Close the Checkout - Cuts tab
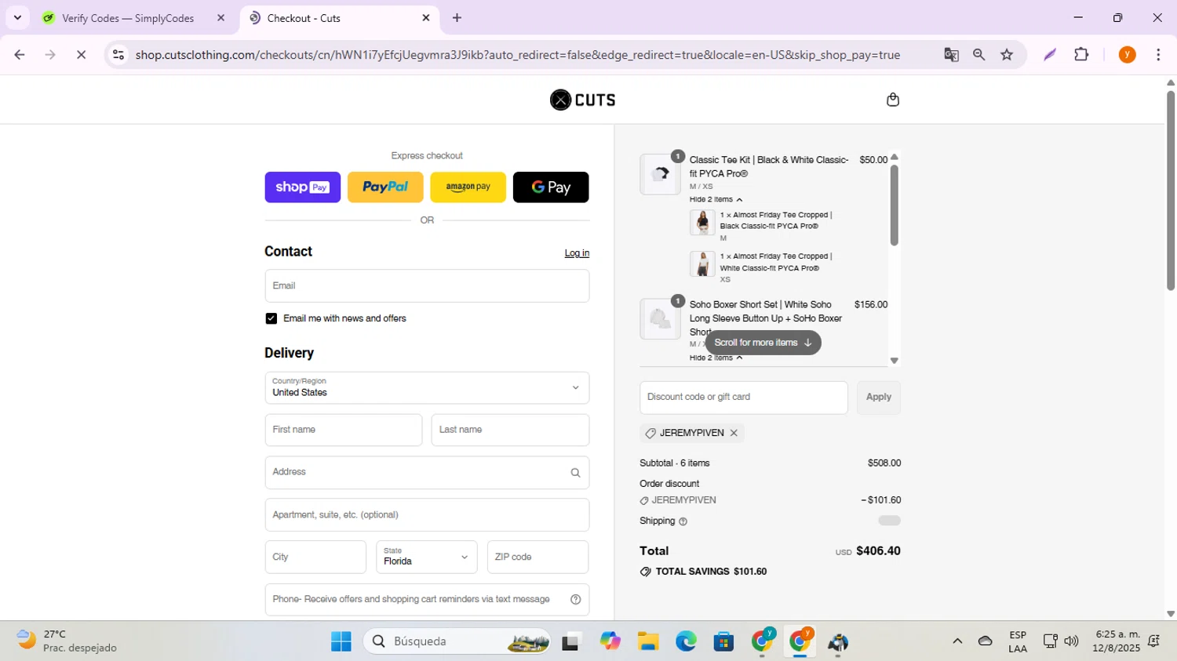This screenshot has height=661, width=1177. 426,18
